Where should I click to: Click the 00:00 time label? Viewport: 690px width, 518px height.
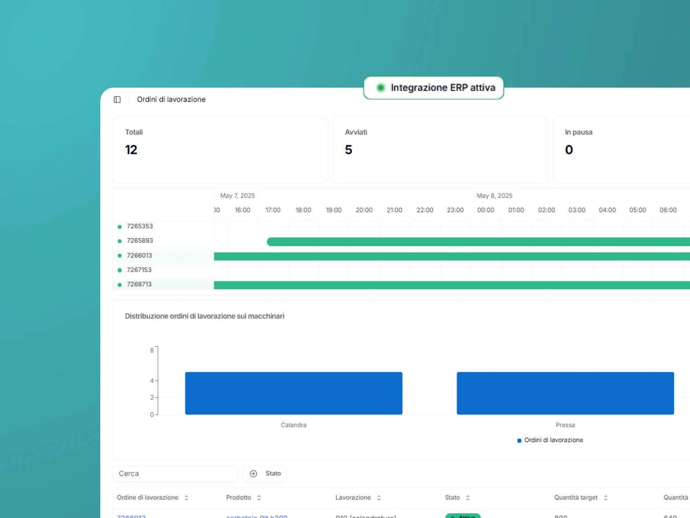coord(486,210)
